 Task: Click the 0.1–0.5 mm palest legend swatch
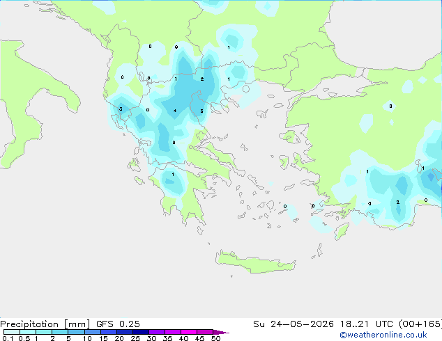(x=12, y=332)
